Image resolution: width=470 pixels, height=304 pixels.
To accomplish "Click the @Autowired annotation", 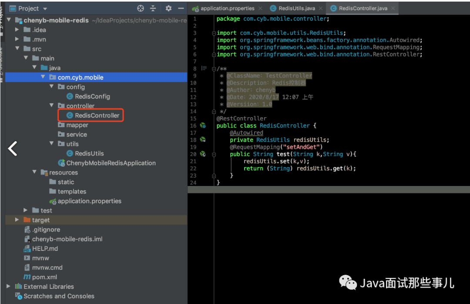I will coord(246,133).
